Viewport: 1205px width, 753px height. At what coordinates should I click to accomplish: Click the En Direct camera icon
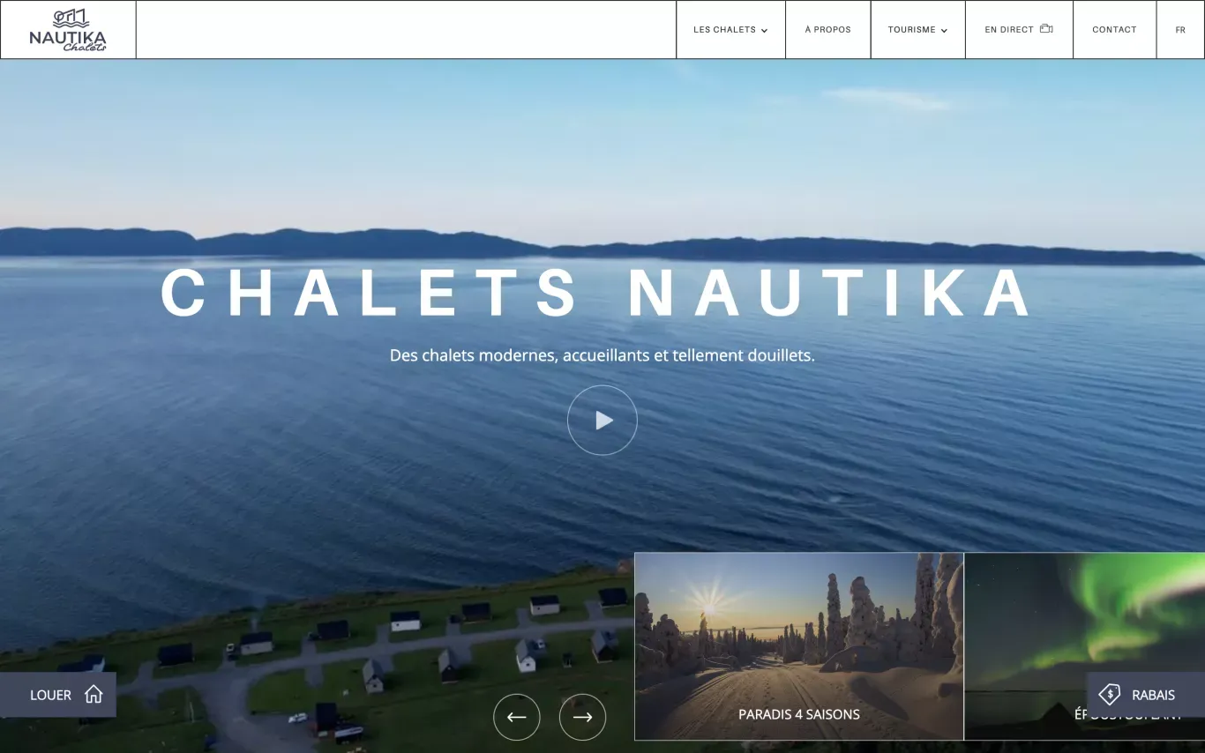[x=1046, y=29]
